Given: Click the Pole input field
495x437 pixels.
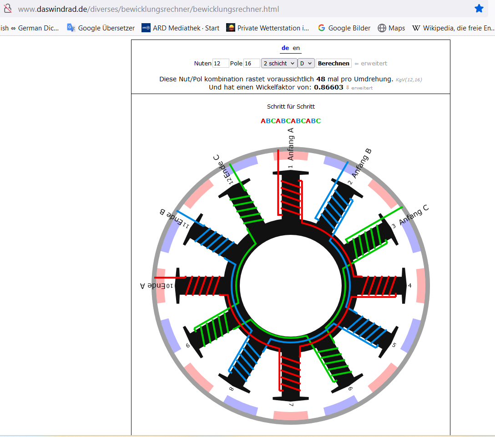Looking at the screenshot, I should tap(252, 64).
